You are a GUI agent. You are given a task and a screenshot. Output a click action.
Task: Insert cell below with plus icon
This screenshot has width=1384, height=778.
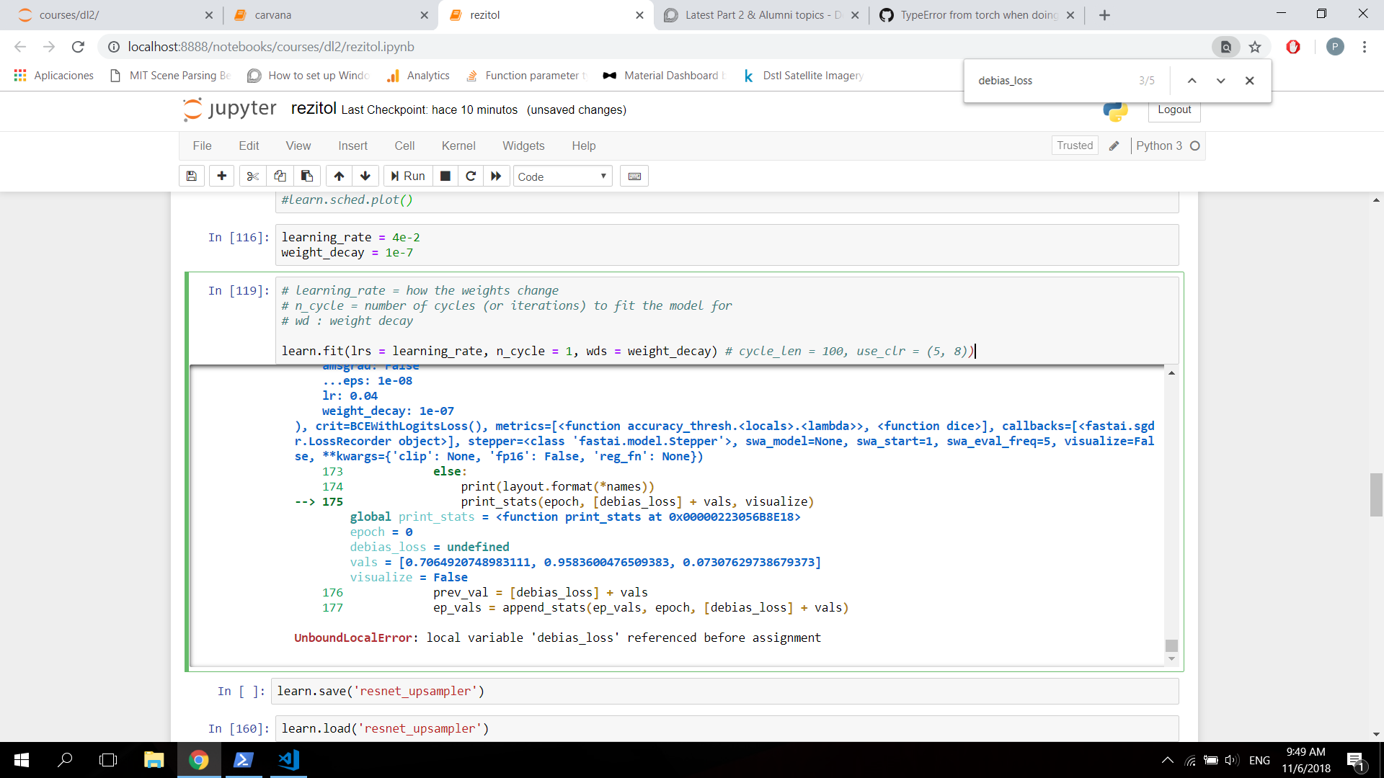221,176
